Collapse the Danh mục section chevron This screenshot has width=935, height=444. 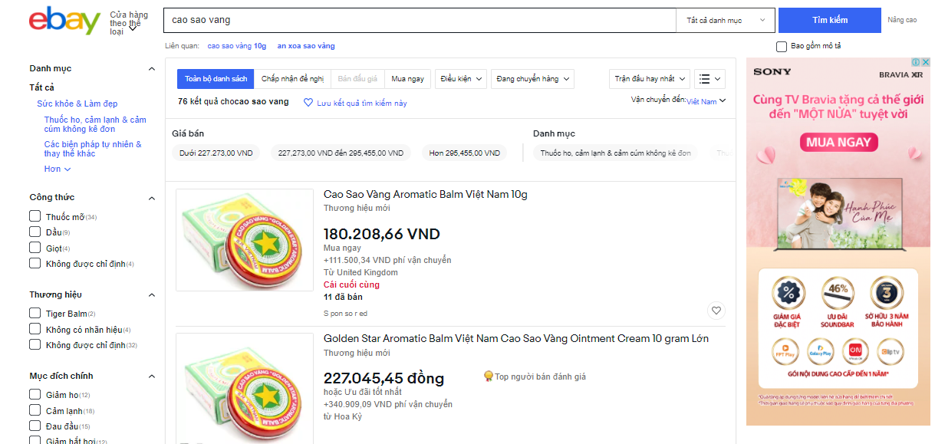point(151,69)
